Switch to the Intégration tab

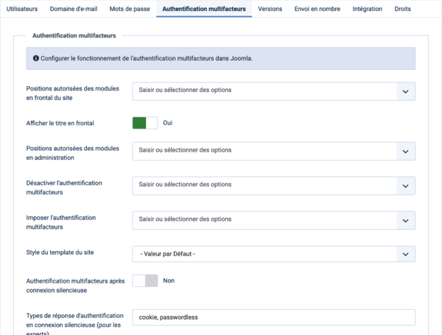(368, 9)
